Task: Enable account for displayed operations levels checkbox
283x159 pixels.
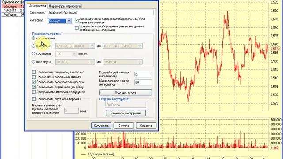Action: [x=76, y=28]
